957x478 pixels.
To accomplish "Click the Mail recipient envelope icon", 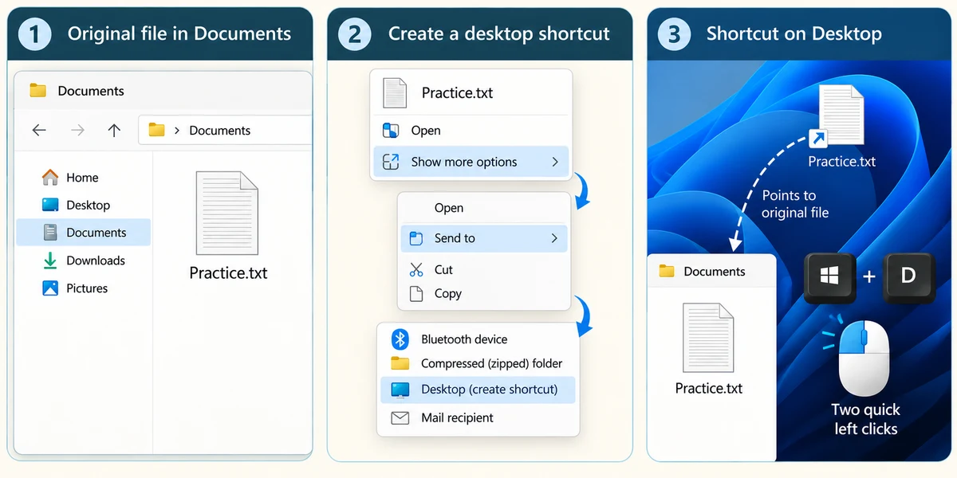I will [400, 417].
